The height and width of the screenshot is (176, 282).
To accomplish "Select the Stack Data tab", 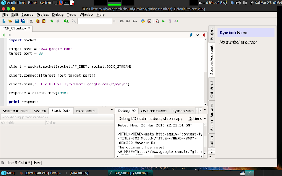I will 61,110.
